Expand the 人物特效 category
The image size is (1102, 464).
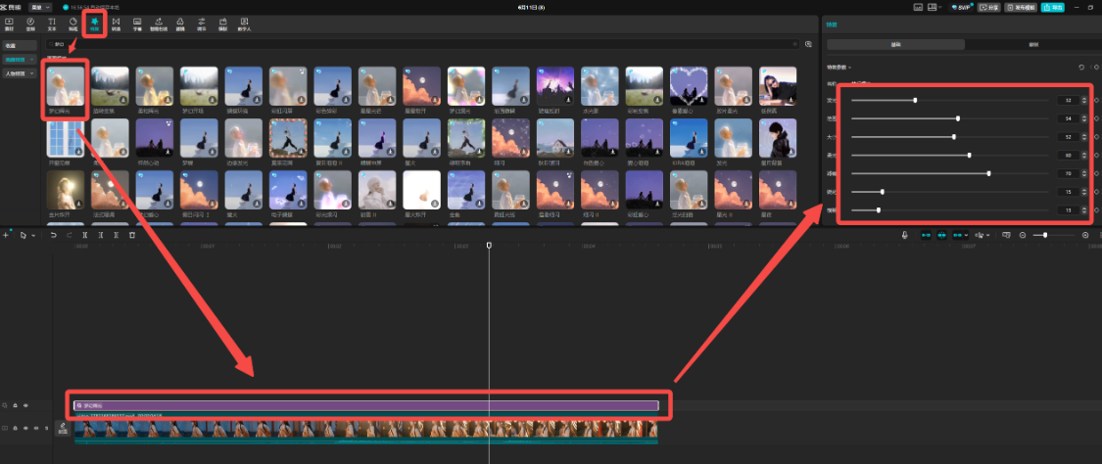click(x=19, y=73)
